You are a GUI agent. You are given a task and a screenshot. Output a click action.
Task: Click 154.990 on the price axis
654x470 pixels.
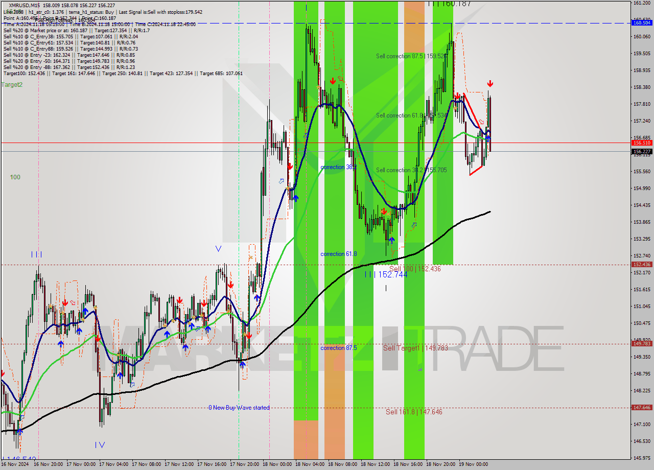pyautogui.click(x=642, y=189)
